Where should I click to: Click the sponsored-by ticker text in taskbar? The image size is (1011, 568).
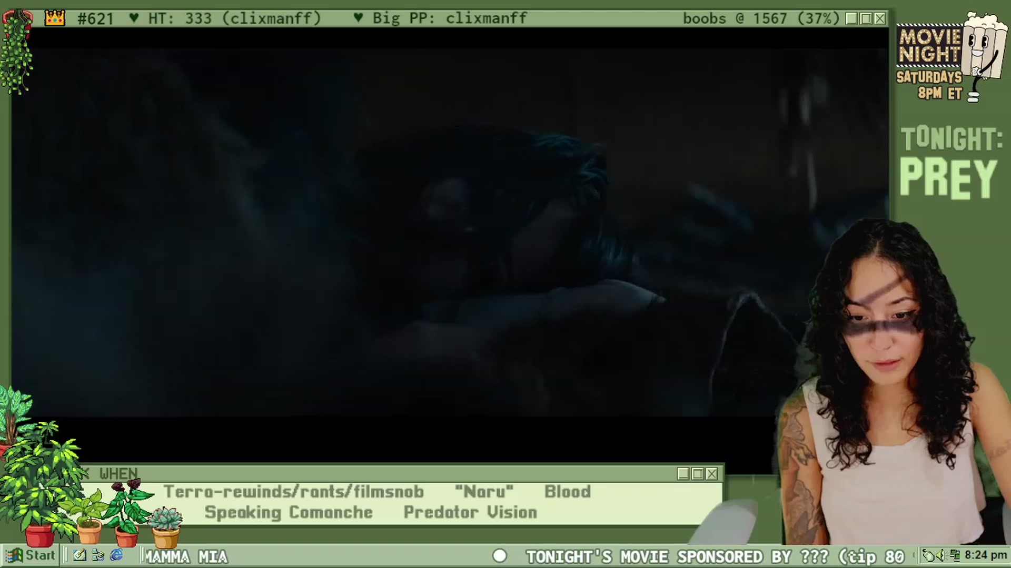pyautogui.click(x=715, y=556)
